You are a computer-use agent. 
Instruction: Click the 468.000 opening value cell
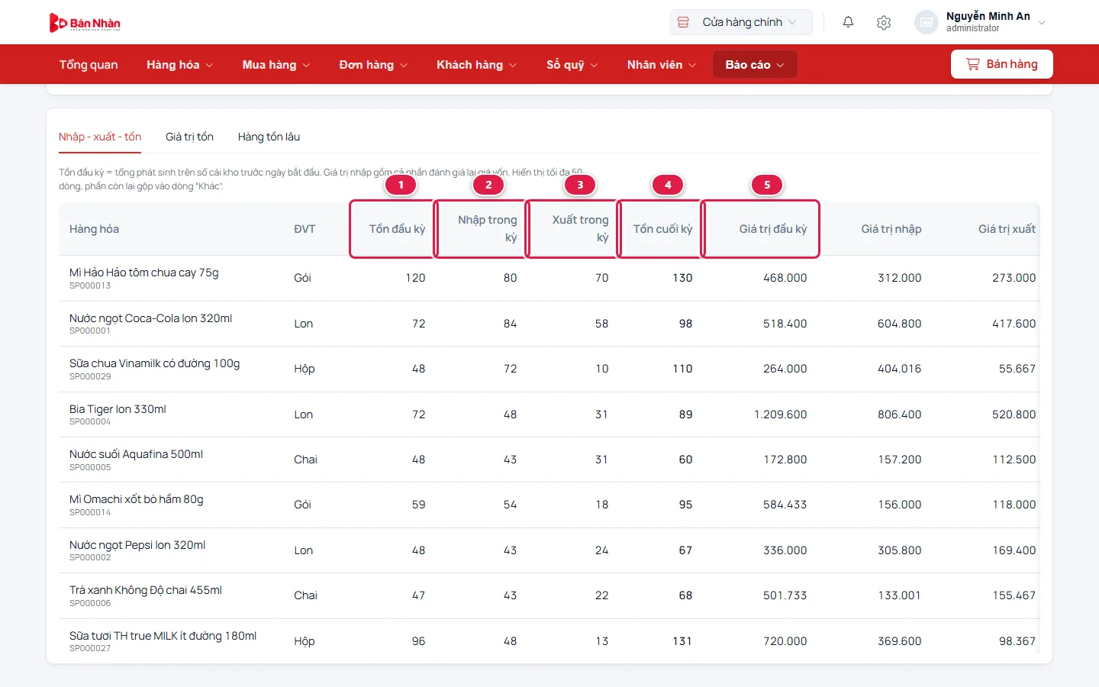coord(785,278)
